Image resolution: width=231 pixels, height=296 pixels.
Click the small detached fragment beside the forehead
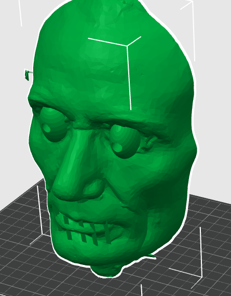[28, 75]
